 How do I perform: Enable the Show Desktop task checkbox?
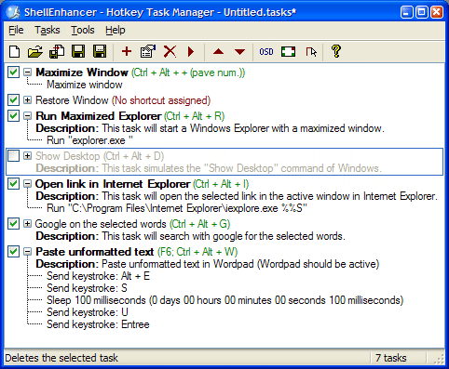(13, 156)
